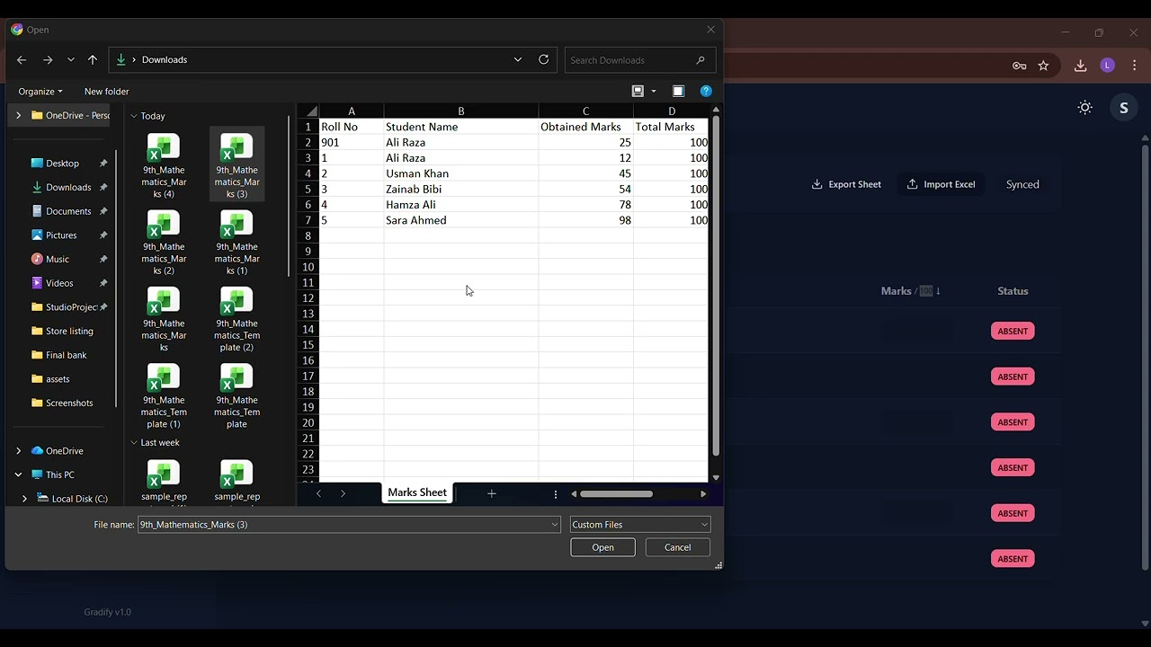The width and height of the screenshot is (1151, 647).
Task: Open the Store listing folder
Action: 69,331
